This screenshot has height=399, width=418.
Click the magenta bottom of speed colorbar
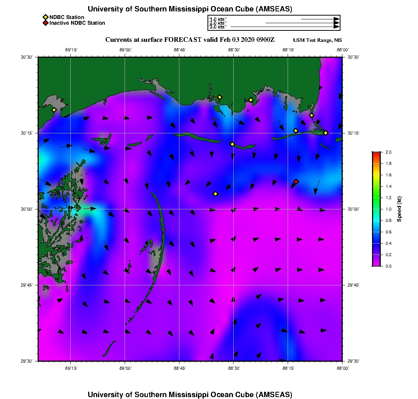[x=376, y=264]
